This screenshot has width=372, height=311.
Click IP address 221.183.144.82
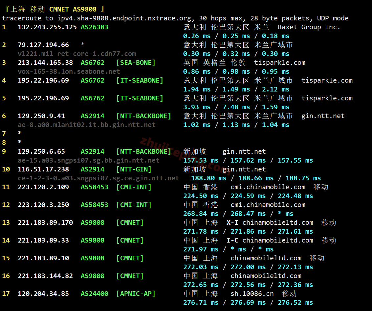click(45, 276)
